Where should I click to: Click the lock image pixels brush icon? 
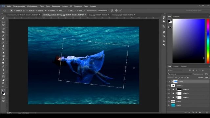point(179,78)
